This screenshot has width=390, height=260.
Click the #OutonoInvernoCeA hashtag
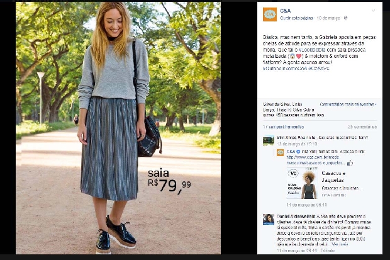(285, 69)
